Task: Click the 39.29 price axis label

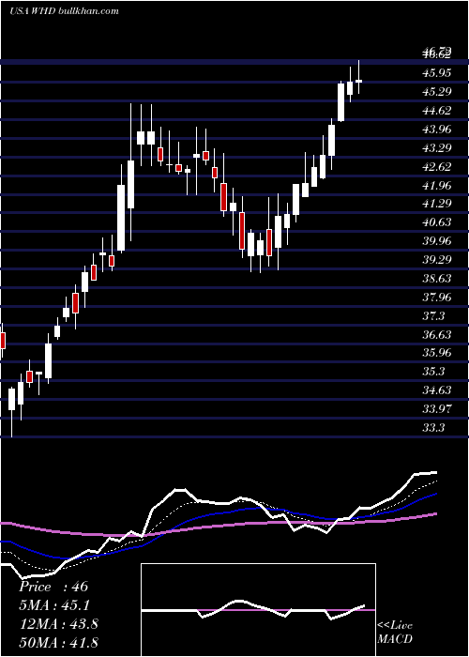Action: point(437,260)
